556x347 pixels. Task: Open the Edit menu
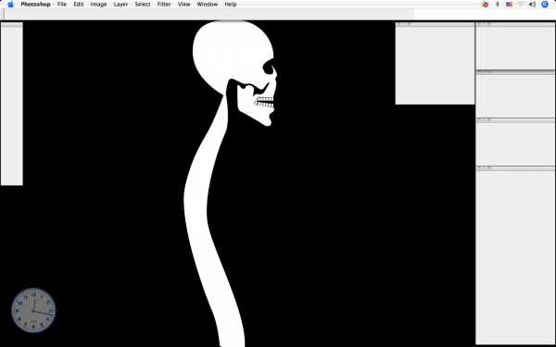tap(79, 5)
